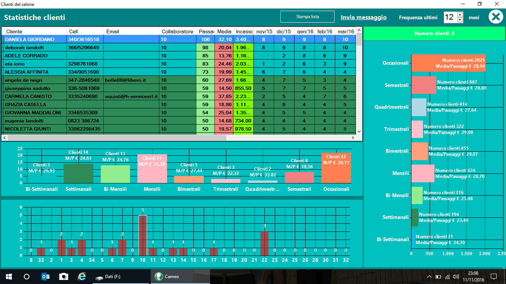This screenshot has width=506, height=284.
Task: Open Invia messaggio
Action: click(x=363, y=17)
